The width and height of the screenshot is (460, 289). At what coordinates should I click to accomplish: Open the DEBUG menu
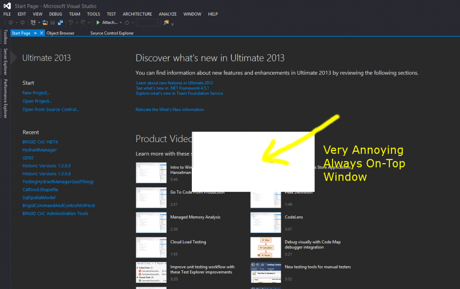pyautogui.click(x=56, y=14)
